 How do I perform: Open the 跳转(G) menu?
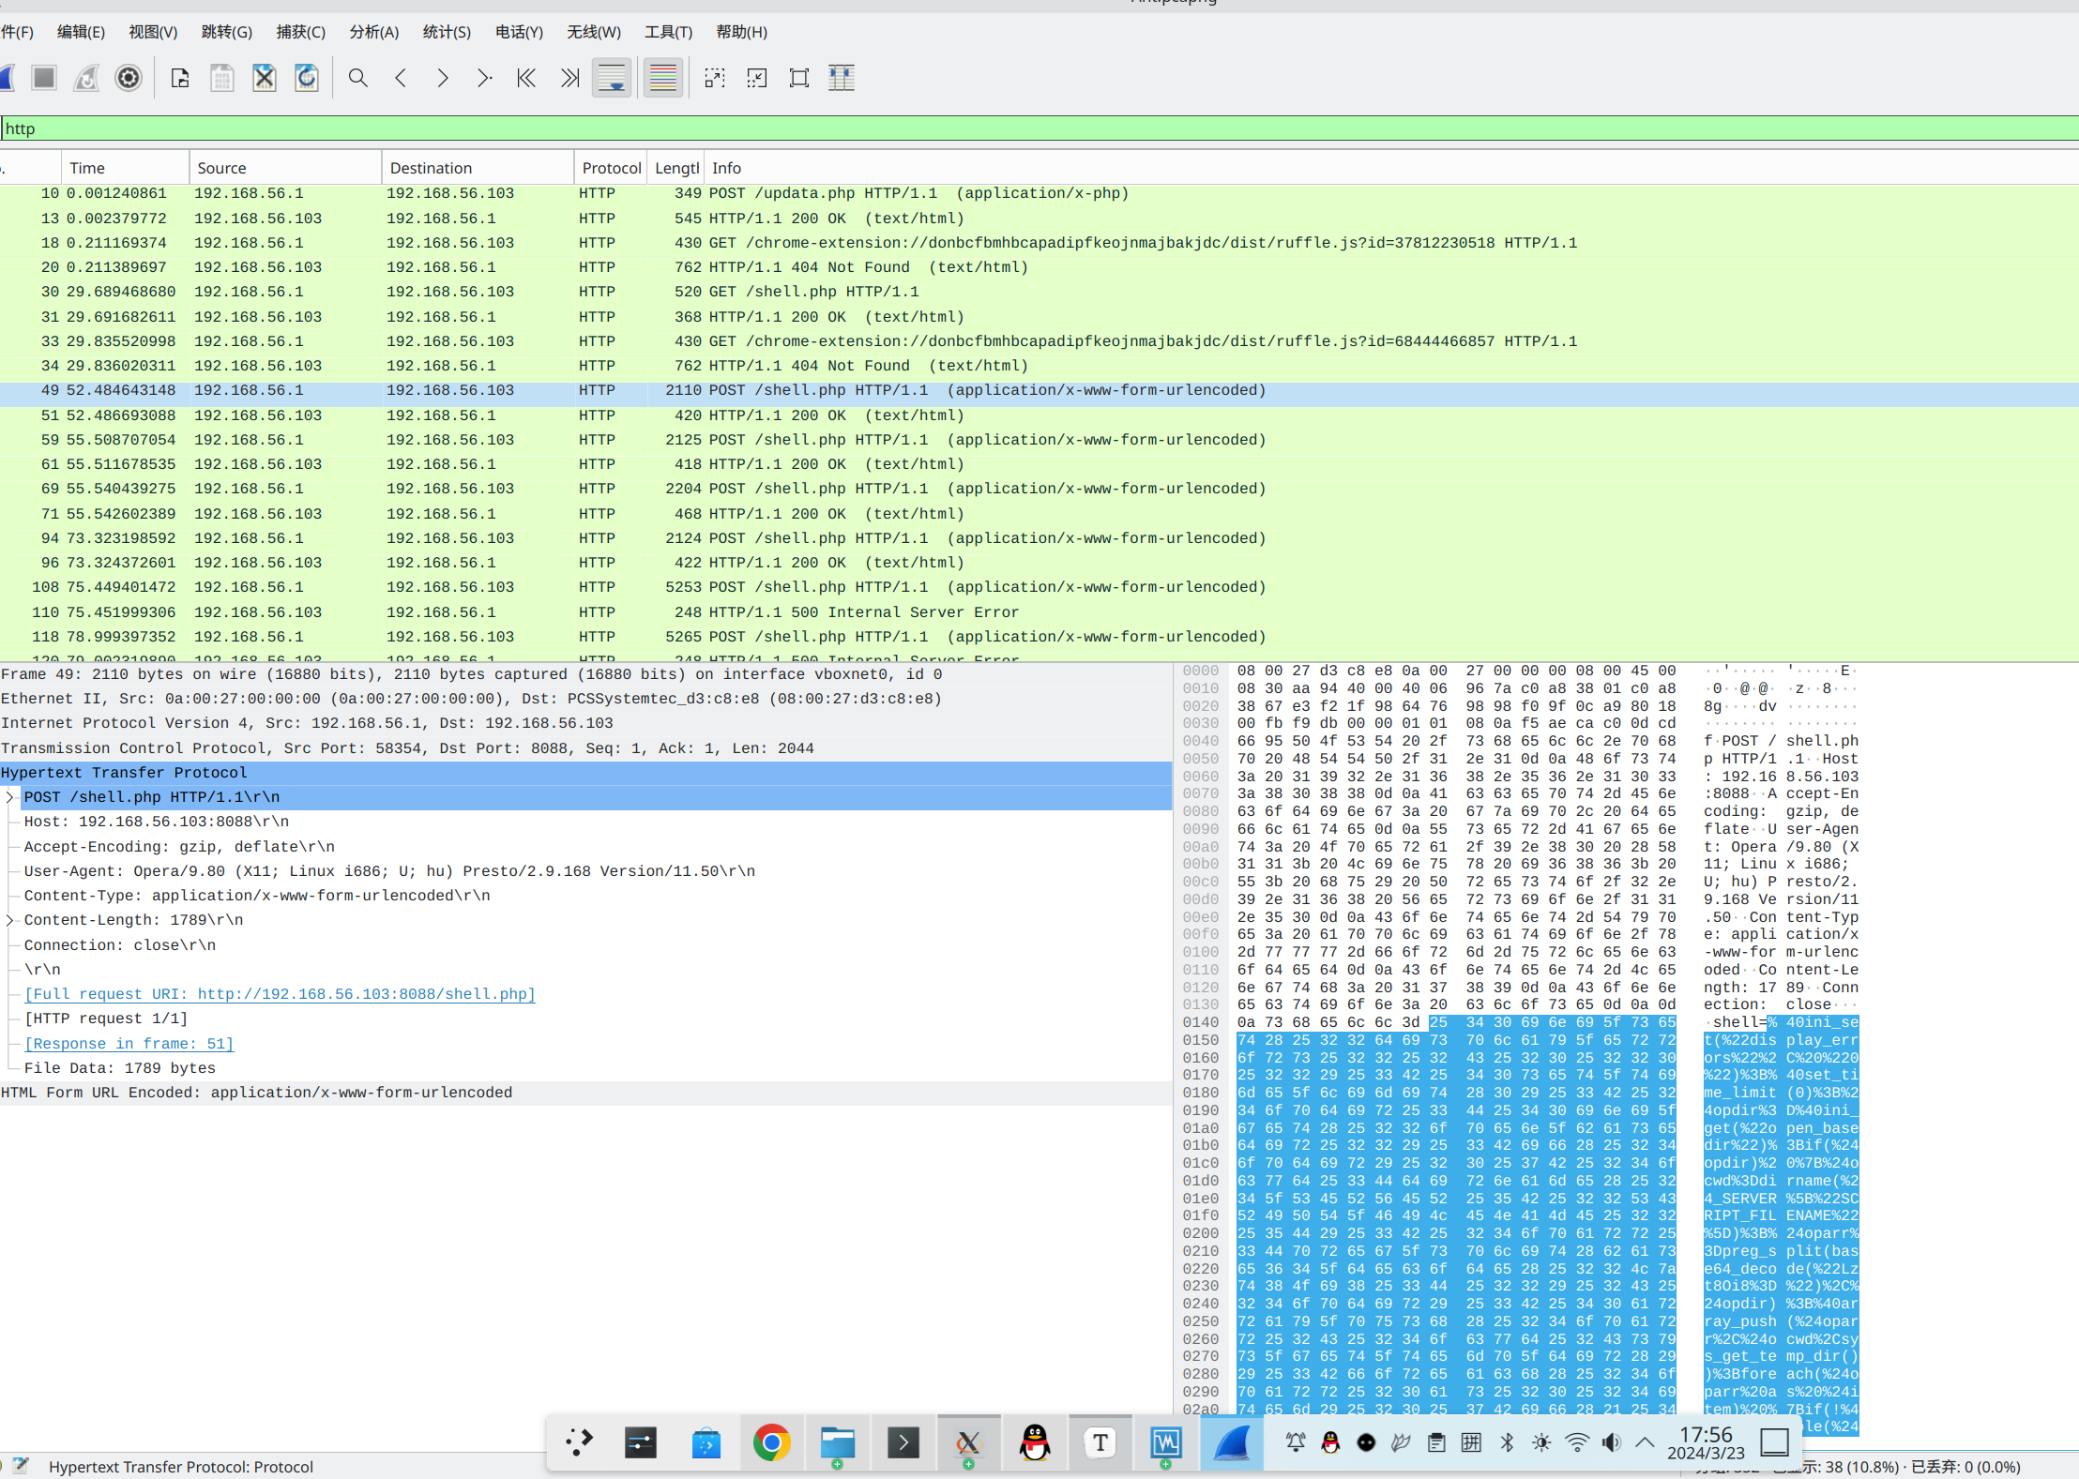[x=226, y=32]
